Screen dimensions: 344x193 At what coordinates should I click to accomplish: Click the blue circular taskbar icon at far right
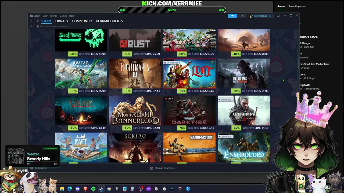pyautogui.click(x=188, y=189)
